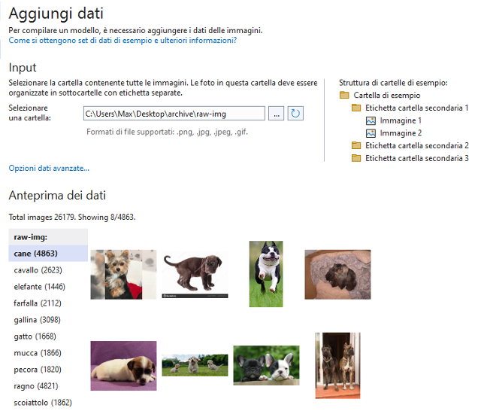Click the browse folder ellipsis button

[277, 114]
